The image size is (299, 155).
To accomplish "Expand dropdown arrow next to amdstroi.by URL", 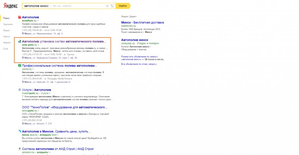I will (50, 152).
